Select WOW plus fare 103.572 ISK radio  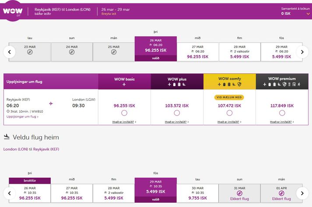[177, 113]
